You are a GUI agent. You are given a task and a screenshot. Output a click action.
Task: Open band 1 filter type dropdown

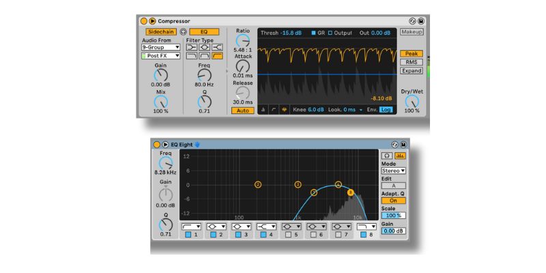(x=191, y=227)
